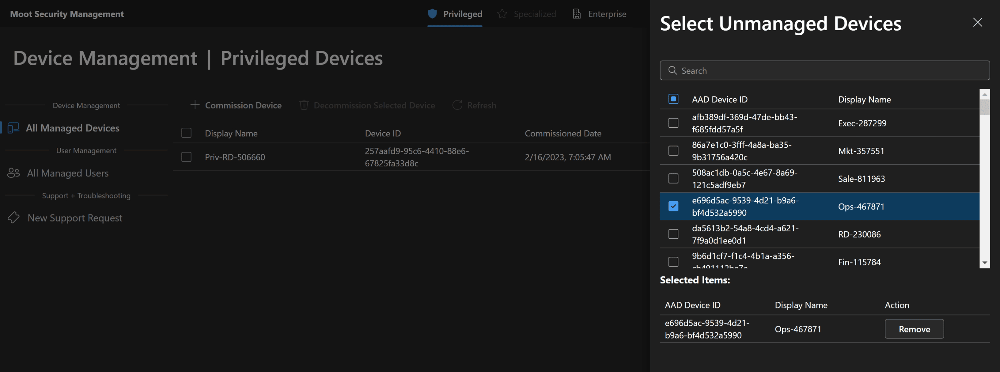Click the New Support Request tag icon
The image size is (1000, 372).
(x=13, y=217)
